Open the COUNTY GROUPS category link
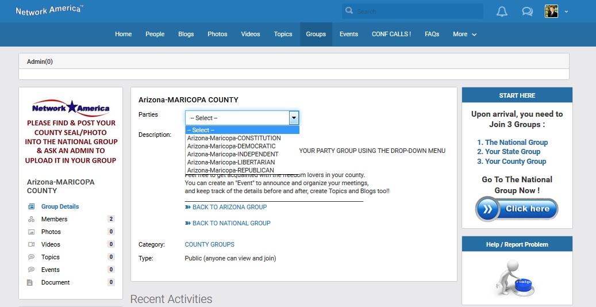596x307 pixels. (209, 244)
